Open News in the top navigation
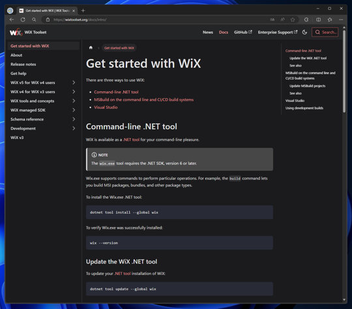The height and width of the screenshot is (309, 352). tap(208, 33)
